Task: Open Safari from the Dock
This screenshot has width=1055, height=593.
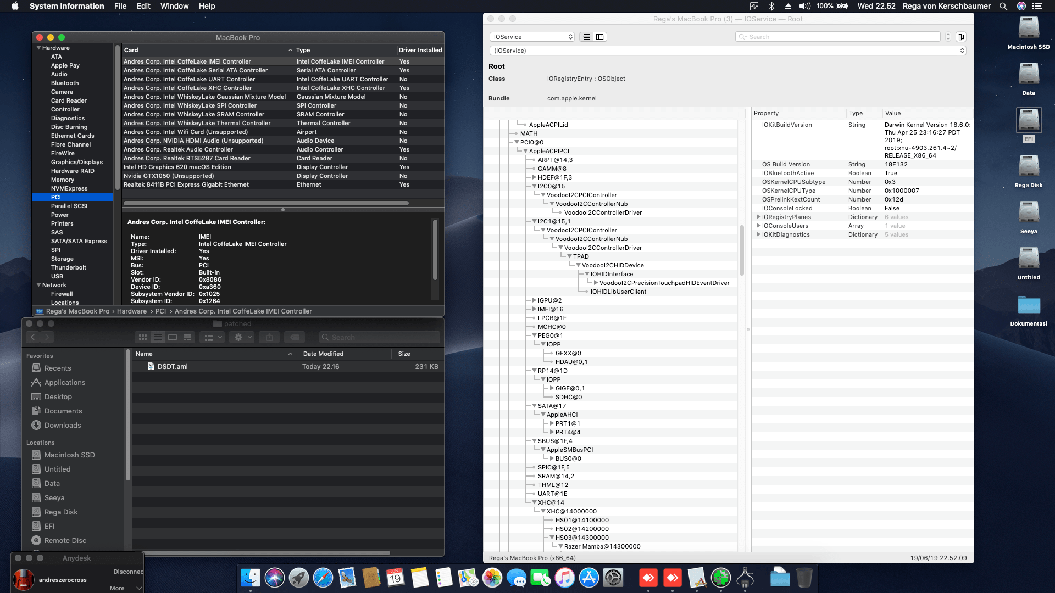Action: [x=322, y=578]
